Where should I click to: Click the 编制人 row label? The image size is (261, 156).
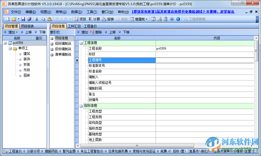click(93, 77)
